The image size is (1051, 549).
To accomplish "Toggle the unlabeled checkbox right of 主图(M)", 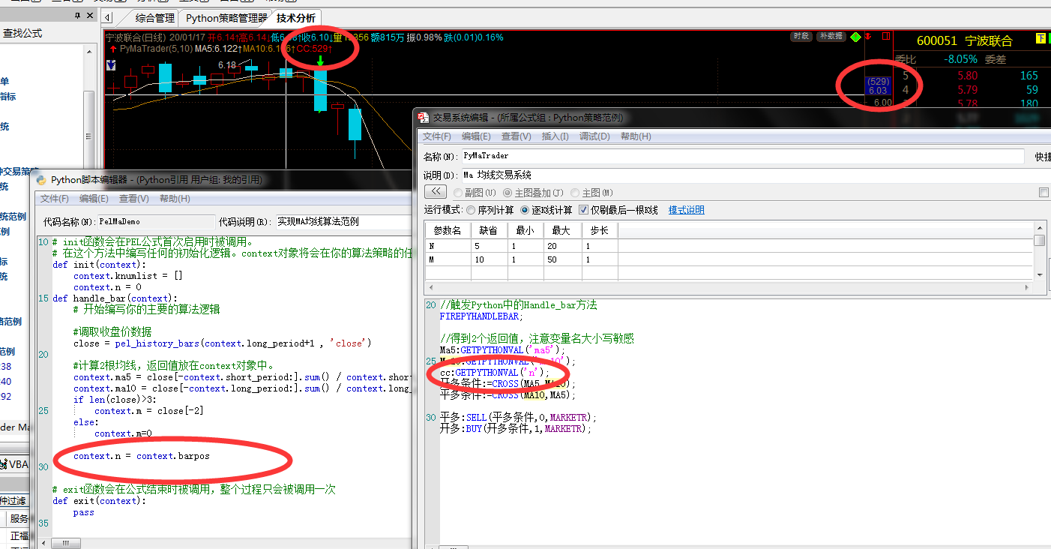I will [x=1044, y=193].
